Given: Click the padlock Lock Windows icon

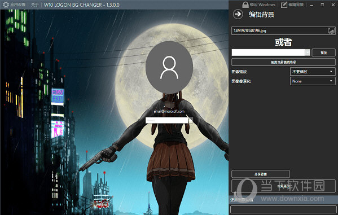Looking at the screenshot, I should [x=245, y=5].
